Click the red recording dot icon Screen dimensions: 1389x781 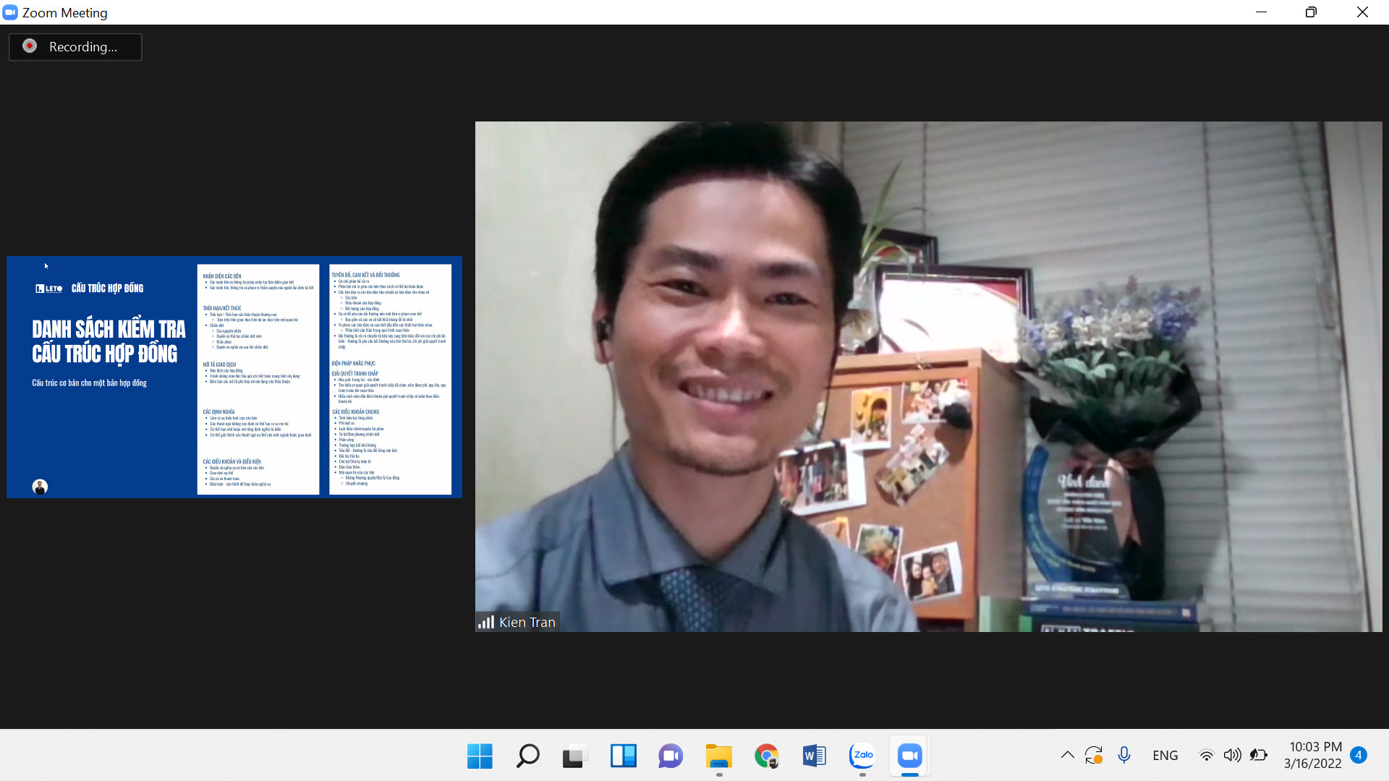pos(30,46)
